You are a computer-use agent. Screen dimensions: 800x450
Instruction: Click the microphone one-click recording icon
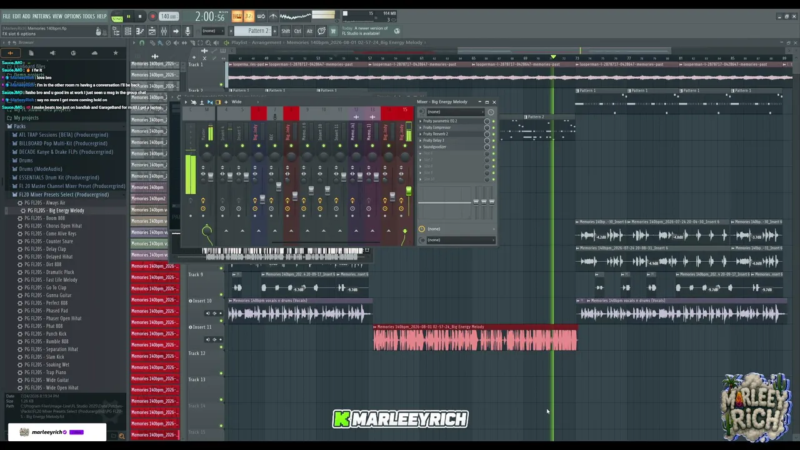click(x=187, y=31)
